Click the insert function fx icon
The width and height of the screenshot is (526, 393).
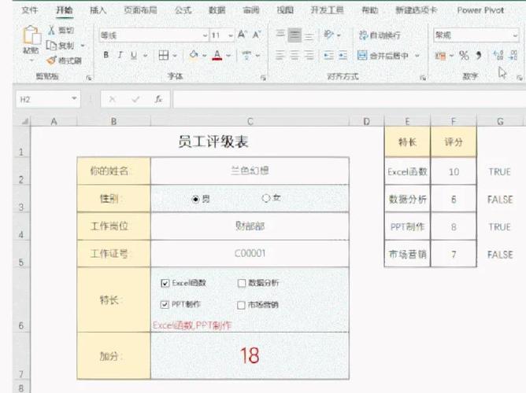click(x=158, y=99)
